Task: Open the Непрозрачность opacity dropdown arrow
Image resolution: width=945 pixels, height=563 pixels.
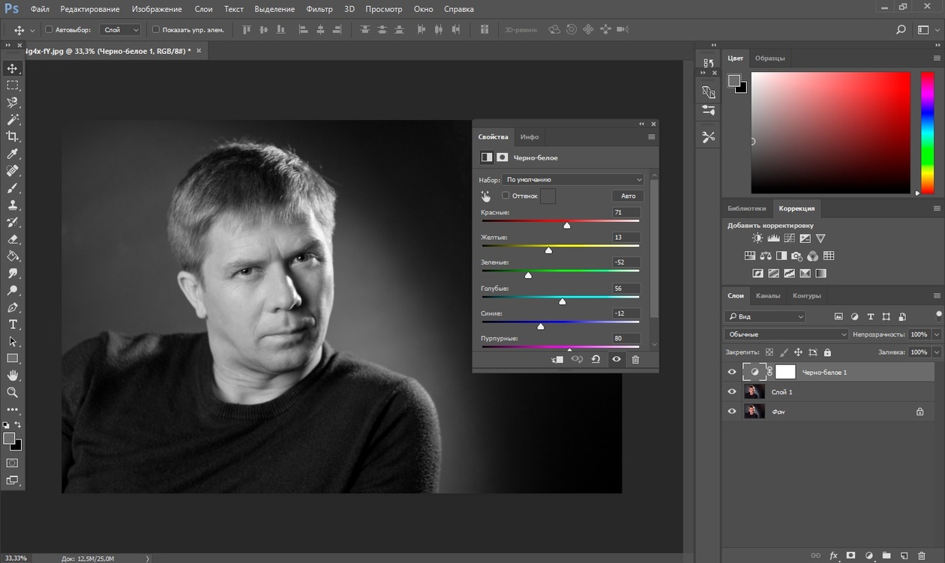Action: [937, 334]
